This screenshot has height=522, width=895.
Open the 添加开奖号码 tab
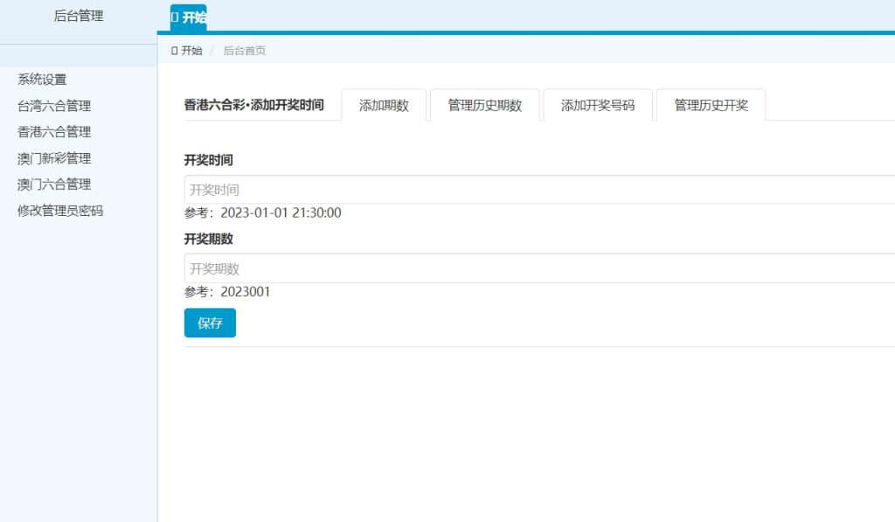[x=598, y=104]
